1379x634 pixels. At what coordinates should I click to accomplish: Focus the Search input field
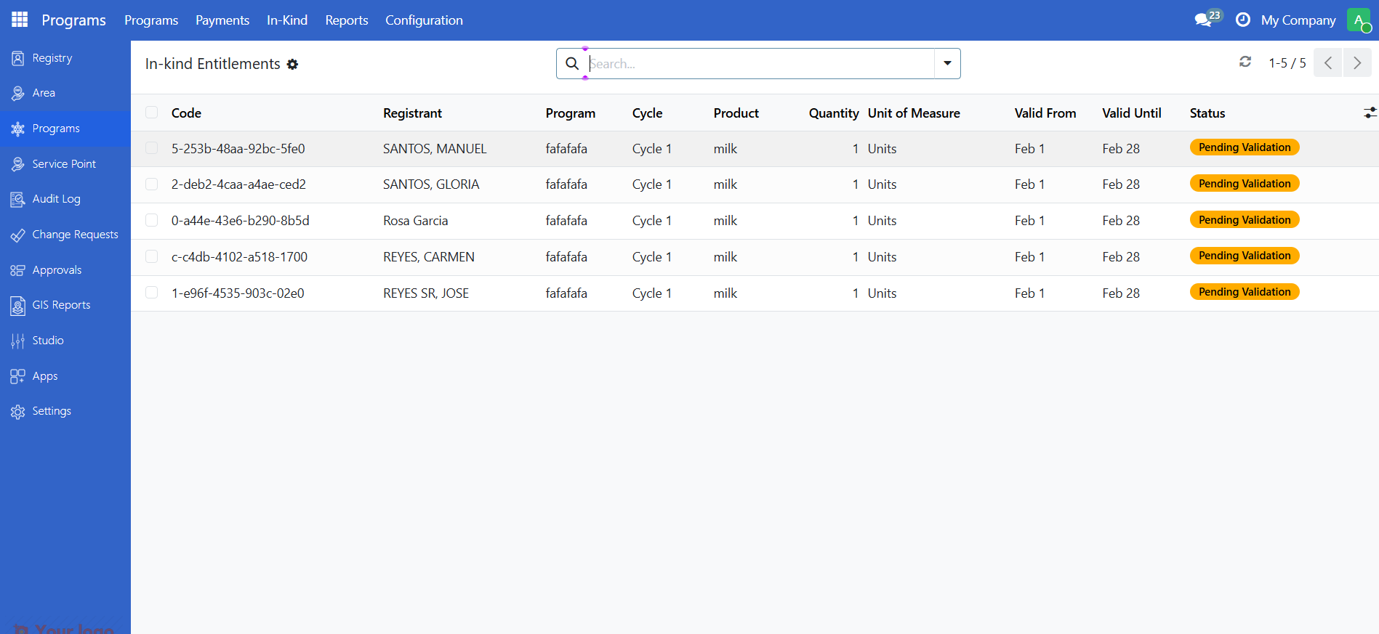(760, 64)
